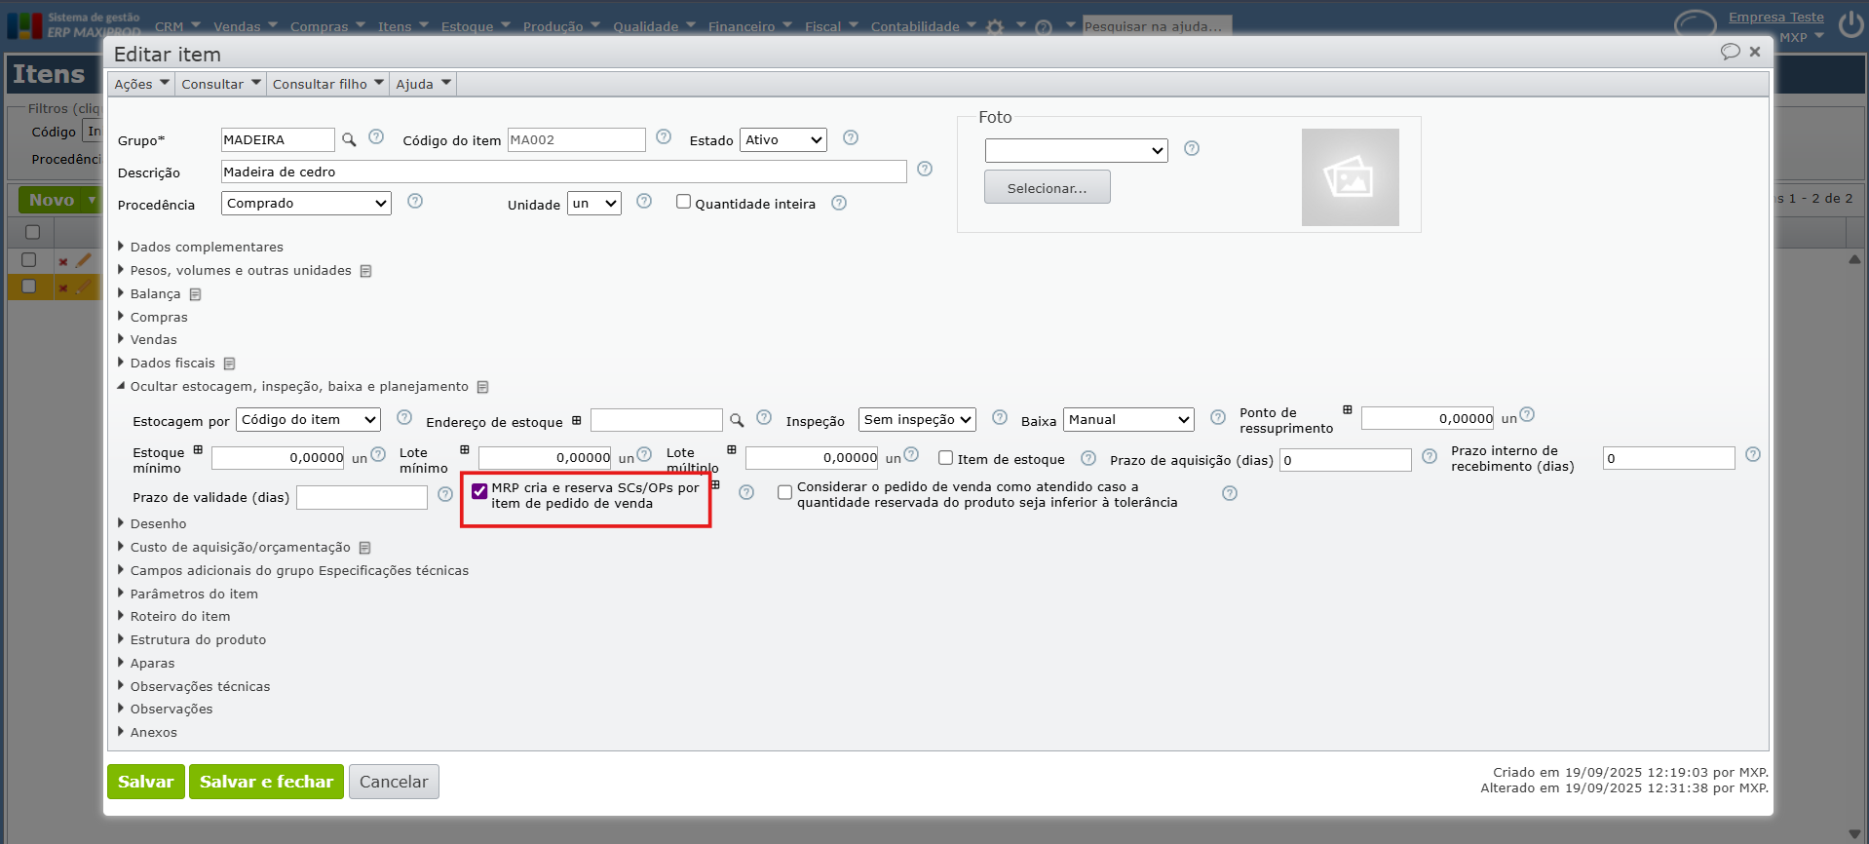Open Estoque menu in top navigation

coord(476,26)
